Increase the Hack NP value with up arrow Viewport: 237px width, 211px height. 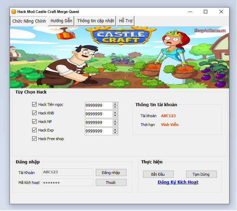tap(115, 121)
